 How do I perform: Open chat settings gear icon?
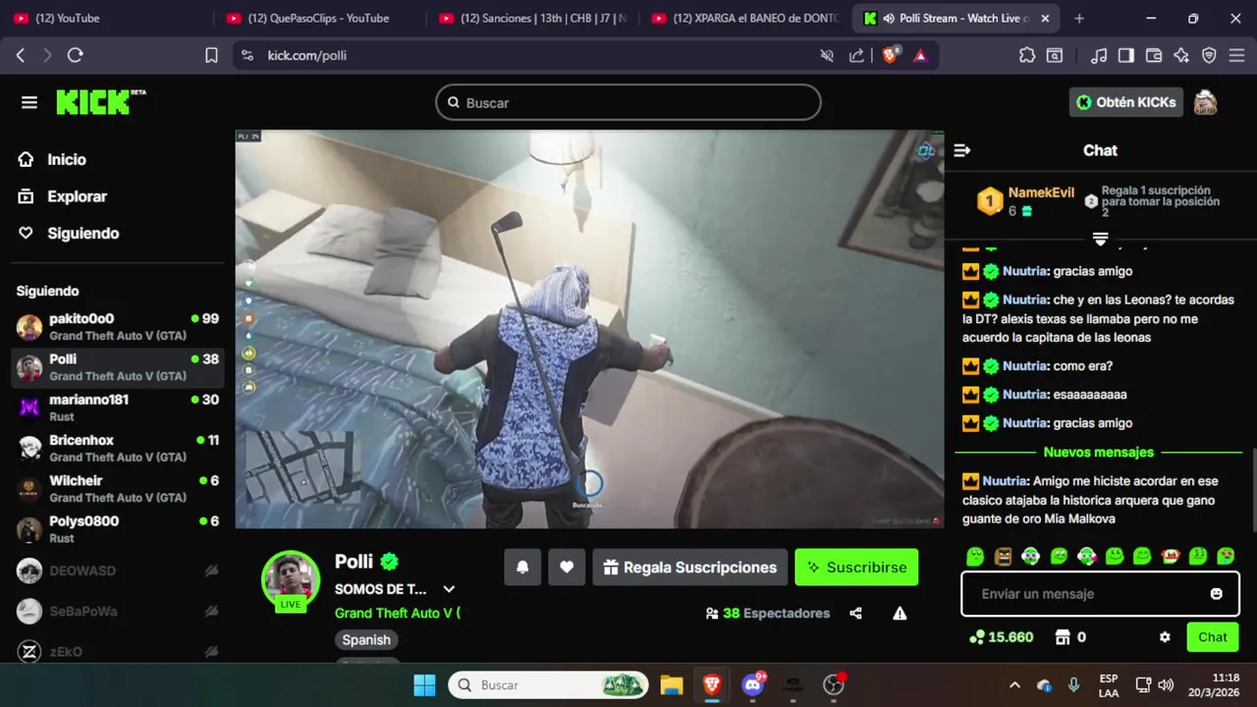click(x=1165, y=637)
